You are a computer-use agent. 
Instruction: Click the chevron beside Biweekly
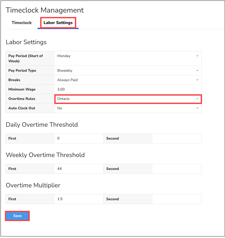pyautogui.click(x=198, y=71)
